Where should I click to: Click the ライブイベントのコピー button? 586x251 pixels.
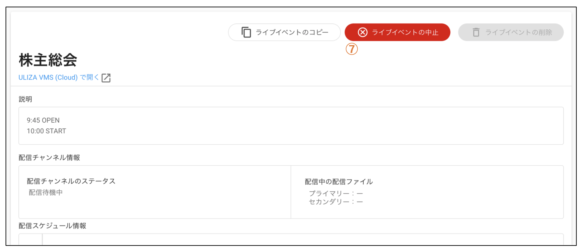pos(284,32)
